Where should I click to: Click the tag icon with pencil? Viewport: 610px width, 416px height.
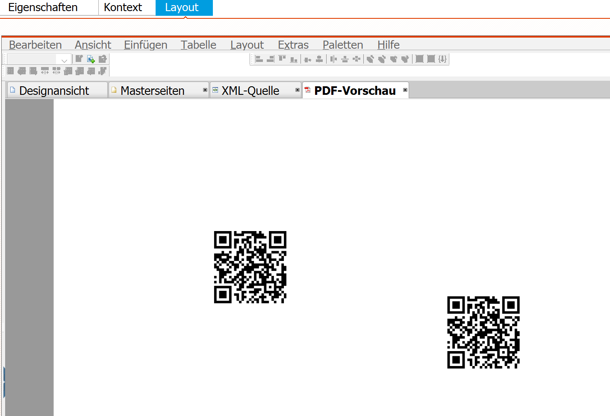click(x=370, y=59)
